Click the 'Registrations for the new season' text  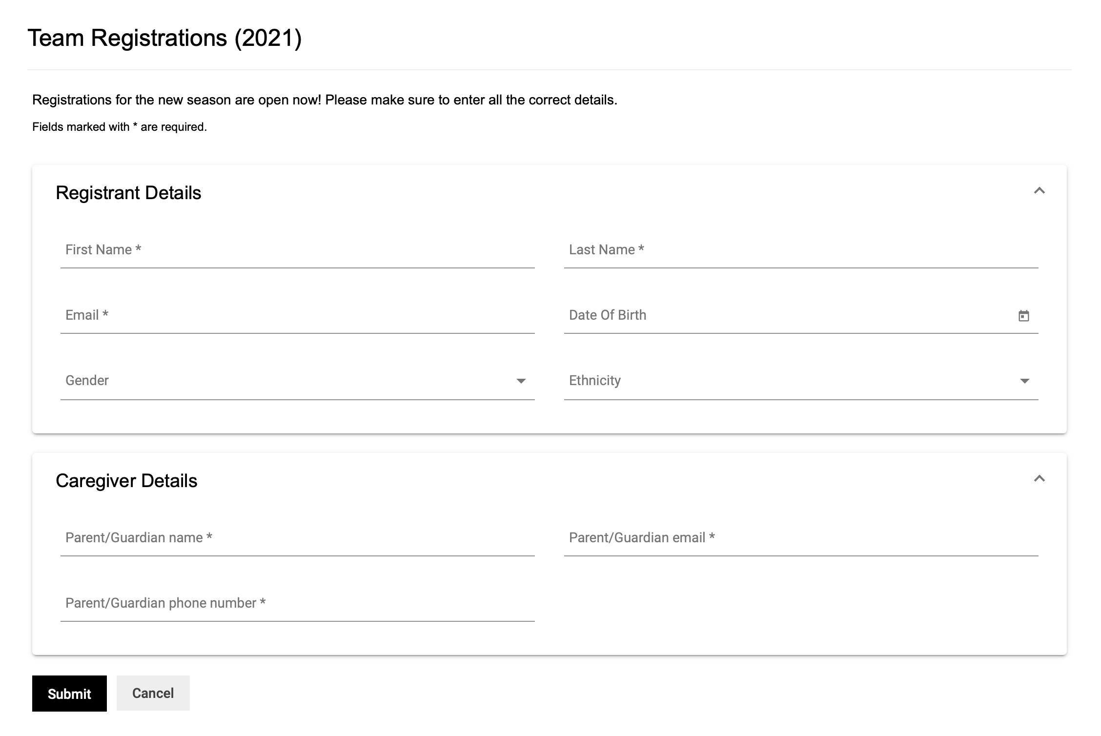point(325,100)
